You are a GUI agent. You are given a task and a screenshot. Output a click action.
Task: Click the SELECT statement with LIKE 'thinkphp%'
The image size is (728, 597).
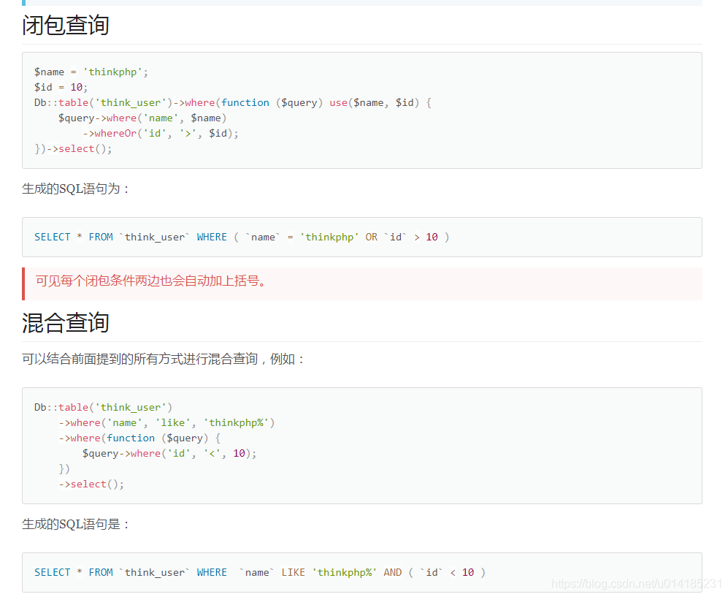click(259, 572)
